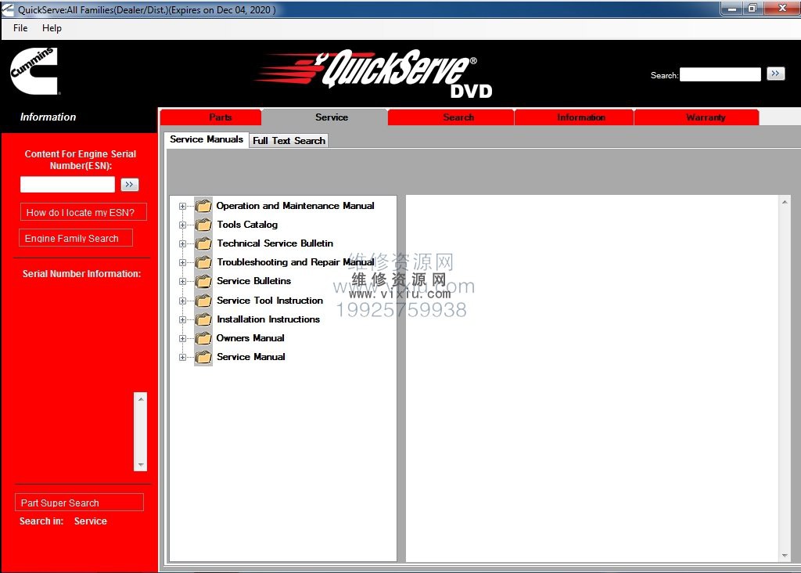Select the Service Manuals sub-tab
Viewport: 801px width, 573px height.
(x=207, y=139)
